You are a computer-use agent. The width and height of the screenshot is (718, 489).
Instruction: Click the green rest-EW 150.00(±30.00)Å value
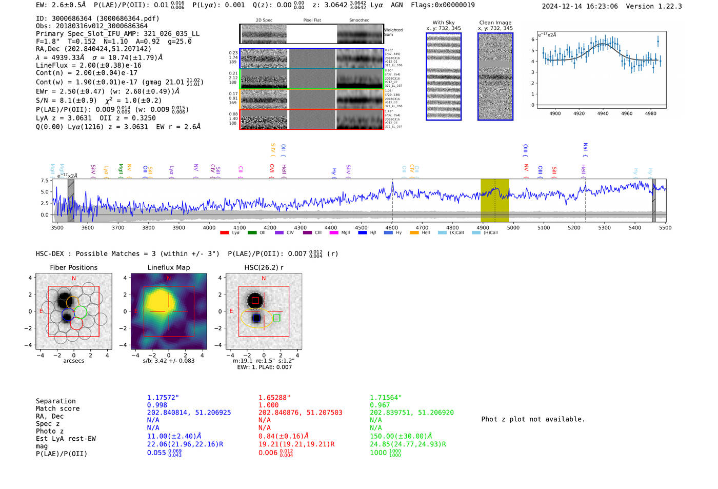click(401, 436)
